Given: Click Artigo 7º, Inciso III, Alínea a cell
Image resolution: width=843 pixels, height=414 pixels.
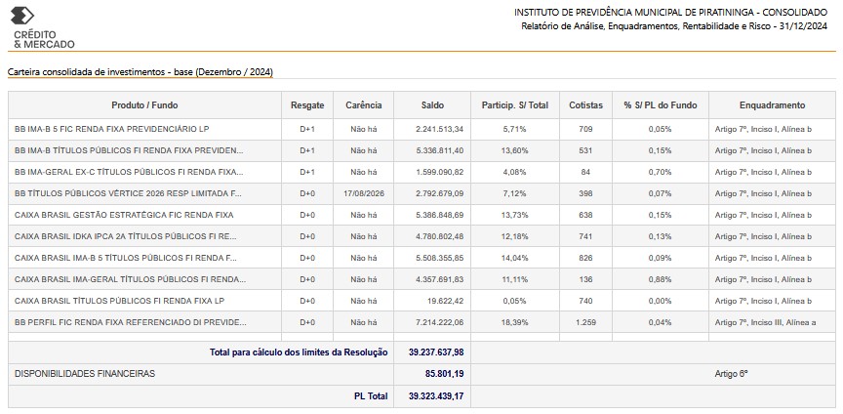Looking at the screenshot, I should click(x=766, y=322).
